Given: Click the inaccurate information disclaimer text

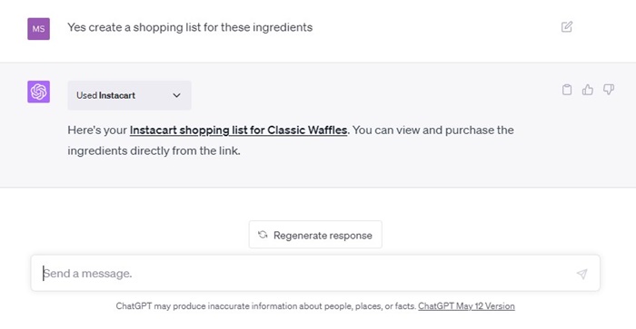Looking at the screenshot, I should 266,306.
